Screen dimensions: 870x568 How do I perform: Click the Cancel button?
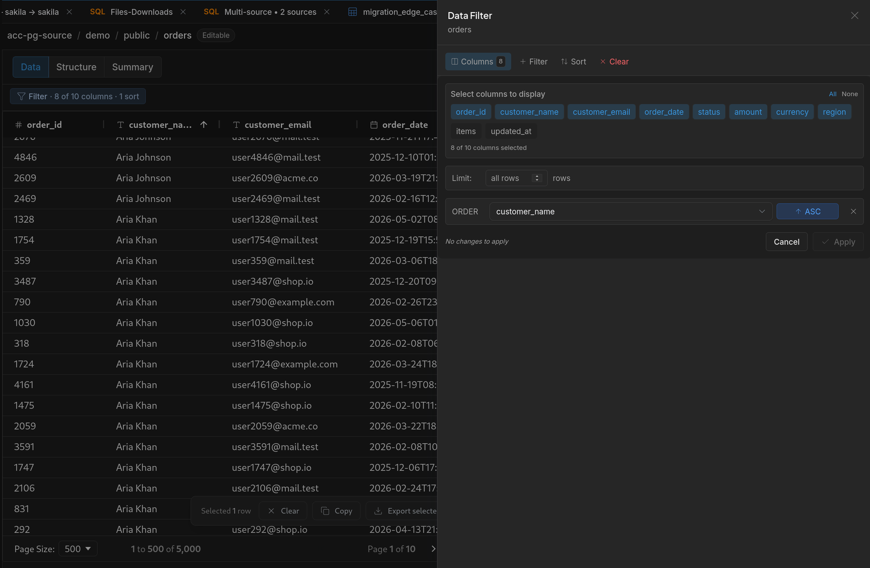click(786, 242)
